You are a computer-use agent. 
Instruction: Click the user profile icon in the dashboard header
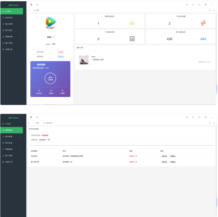(205, 4)
